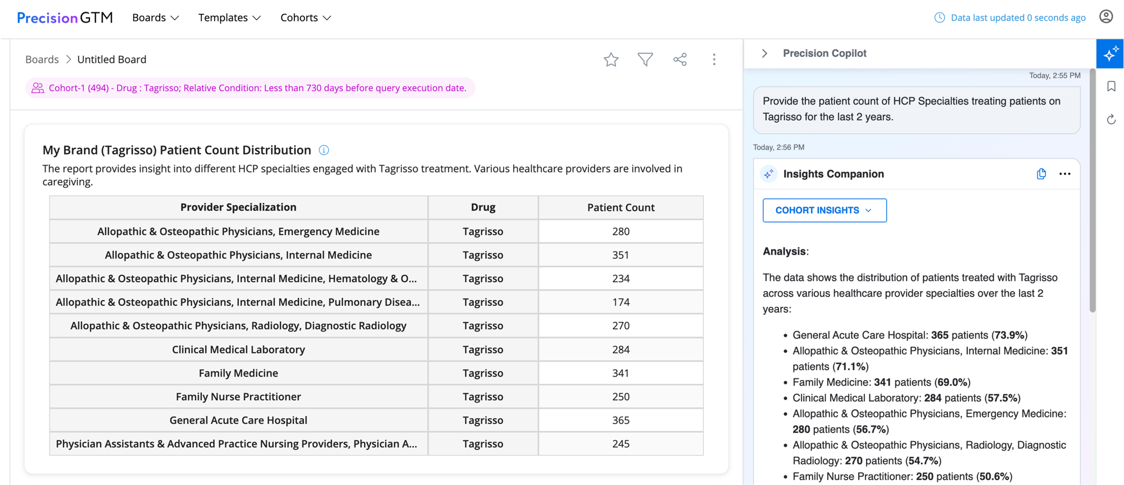The height and width of the screenshot is (485, 1124).
Task: Click the Insights Companion sparkle icon
Action: click(768, 174)
